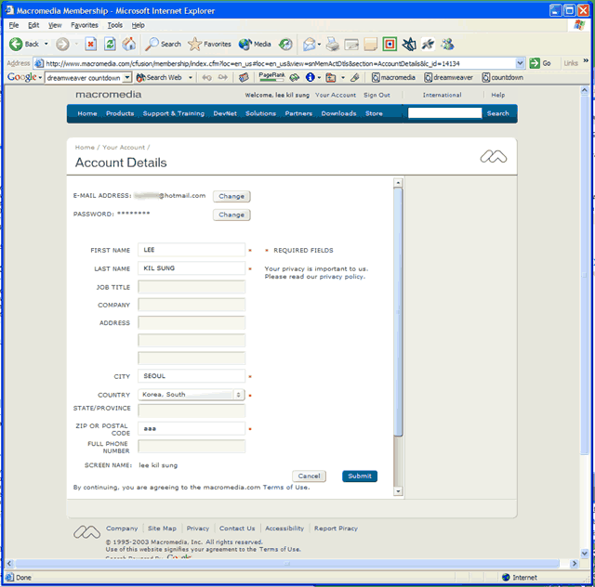Find 'macromedia' word button in Google toolbar

point(393,77)
